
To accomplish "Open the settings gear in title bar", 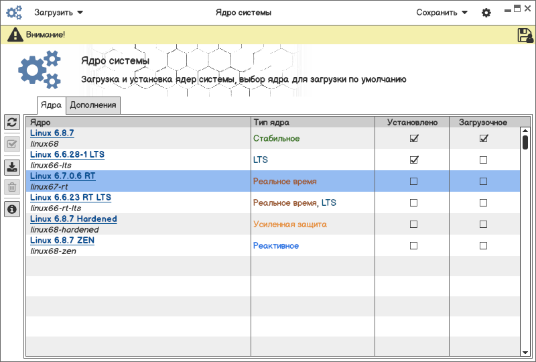I will (x=486, y=13).
